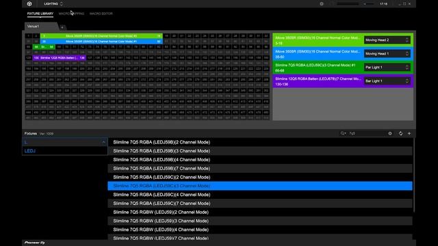
Task: Select Slimline 7Q5 RGBW (LEDJ59)(4 Channel Mode)
Action: coord(260,230)
